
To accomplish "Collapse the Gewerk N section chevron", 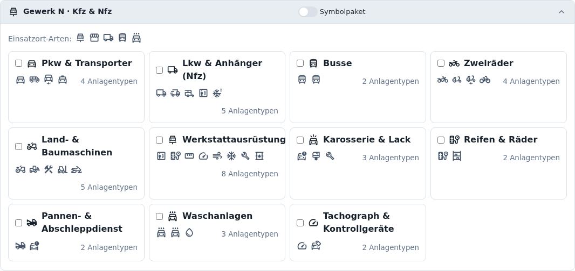I will point(562,12).
